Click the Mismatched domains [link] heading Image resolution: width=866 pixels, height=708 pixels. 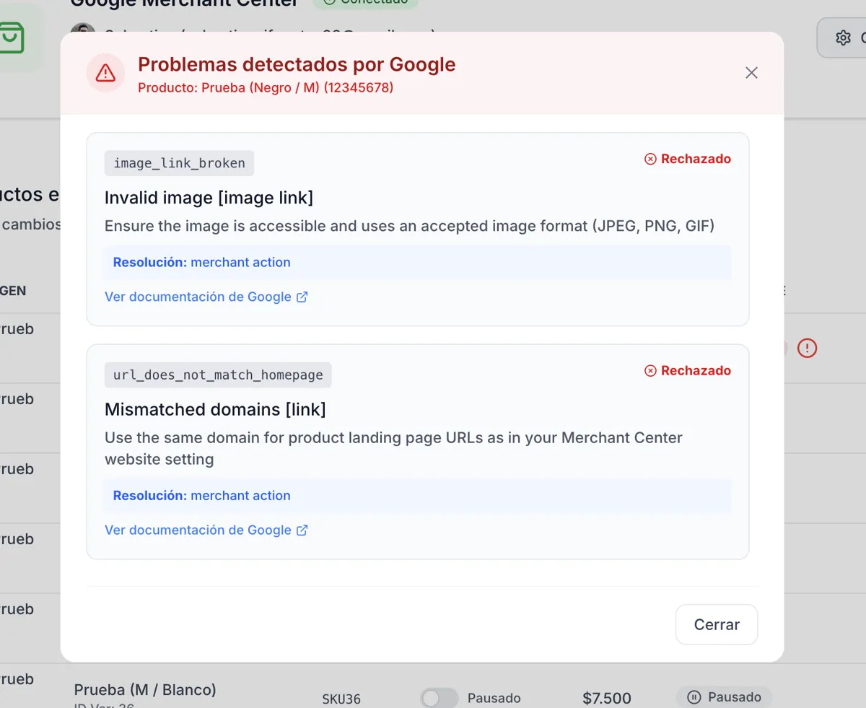(215, 409)
